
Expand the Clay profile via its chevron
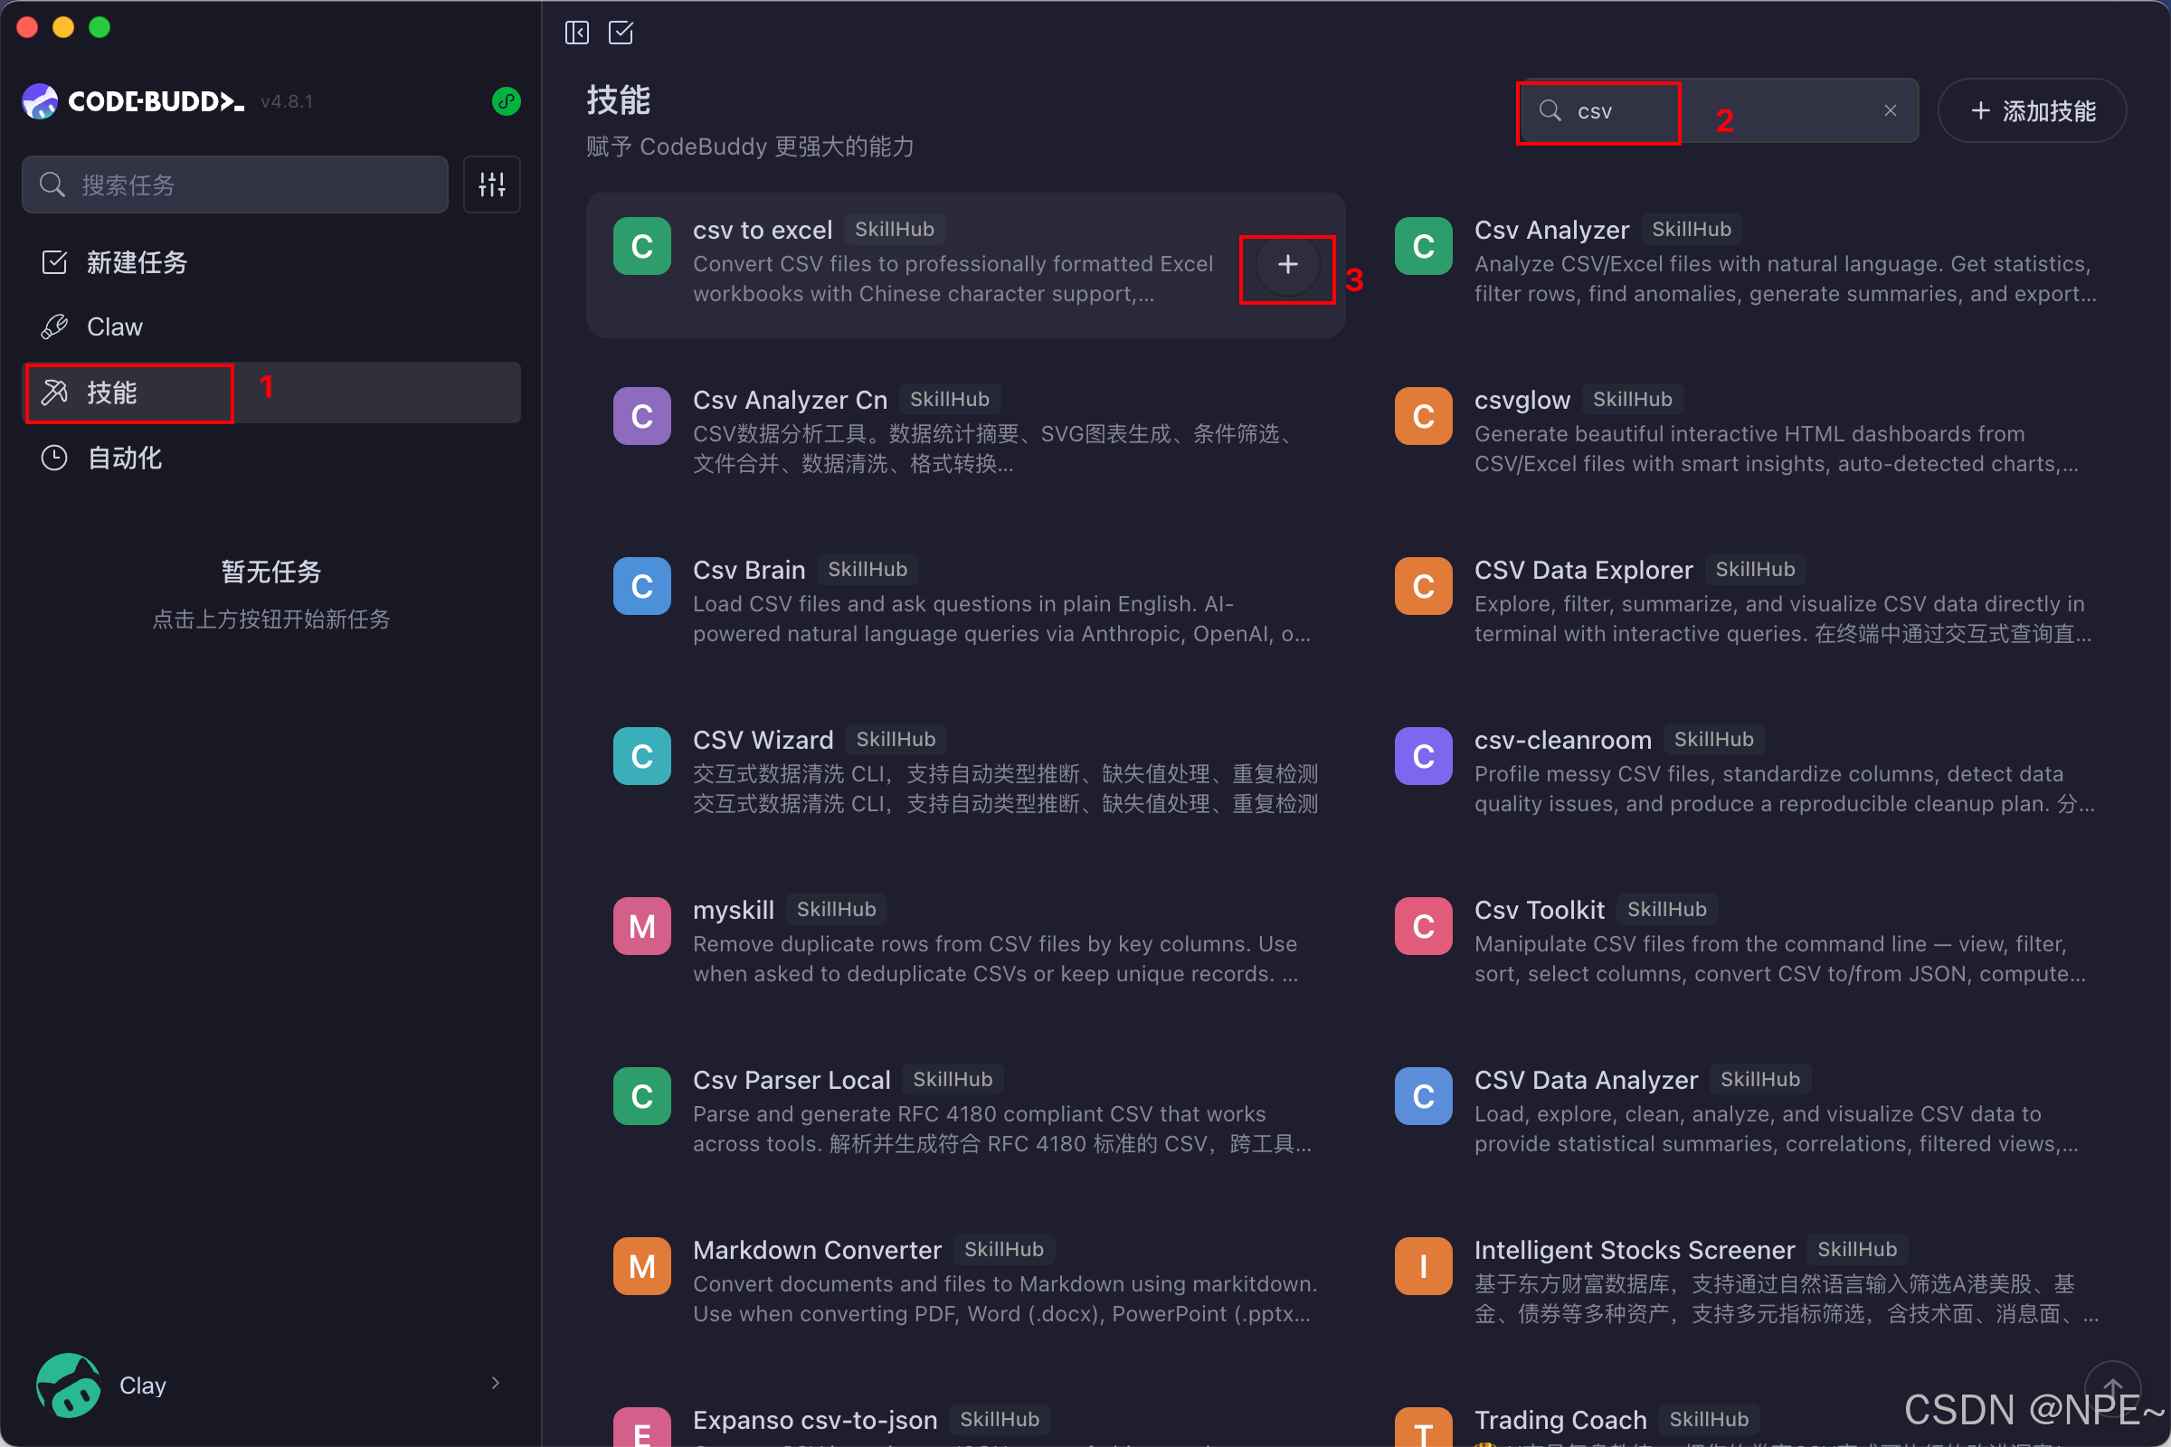coord(495,1383)
